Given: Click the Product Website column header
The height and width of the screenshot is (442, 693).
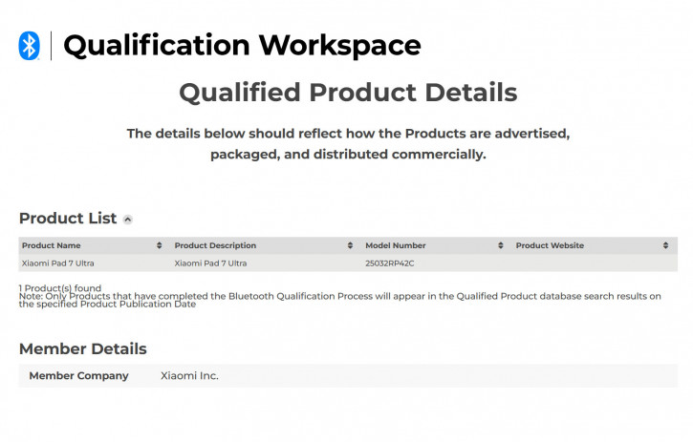Looking at the screenshot, I should (x=550, y=245).
